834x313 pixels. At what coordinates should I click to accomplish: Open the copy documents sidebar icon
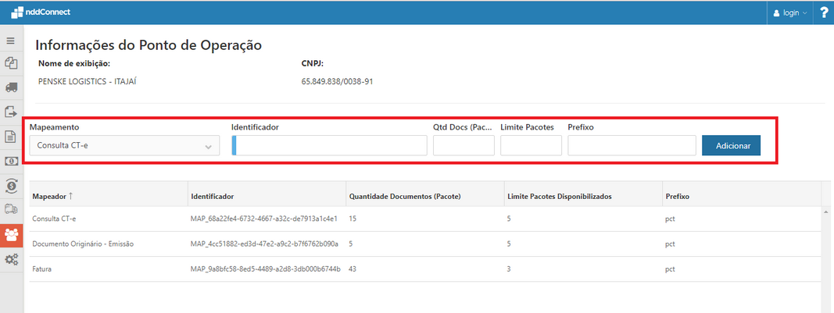click(11, 64)
